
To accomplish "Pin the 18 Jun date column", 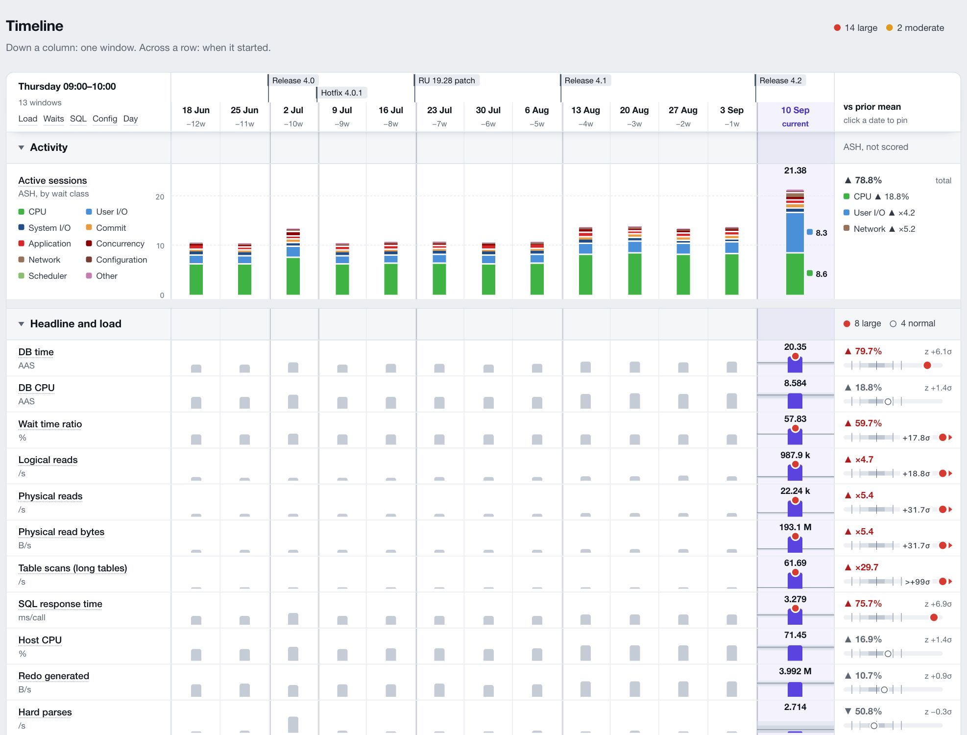I will point(196,116).
